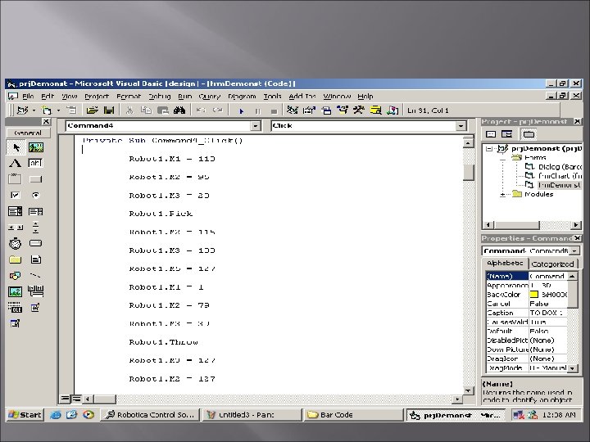
Task: Open the Project Explorer toolbar icon
Action: (x=292, y=110)
